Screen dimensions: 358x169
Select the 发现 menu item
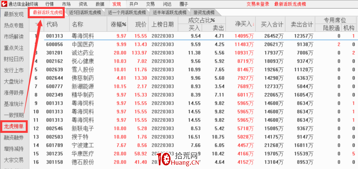point(117,4)
